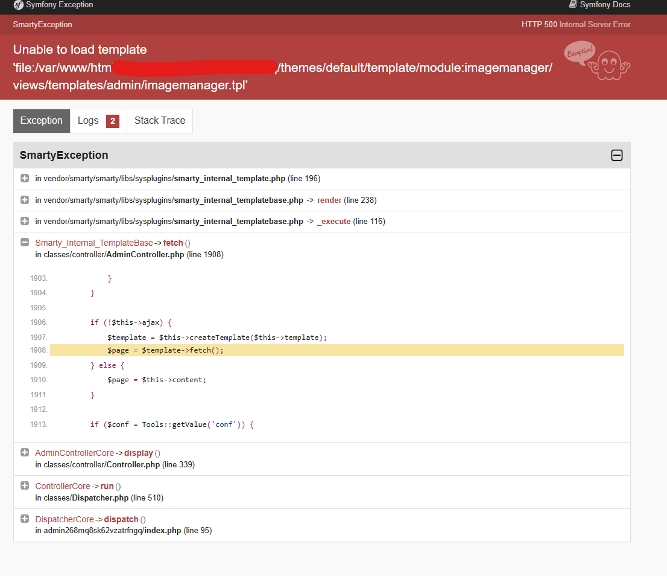This screenshot has width=667, height=576.
Task: Click the Symfony Docs book icon
Action: pyautogui.click(x=573, y=4)
